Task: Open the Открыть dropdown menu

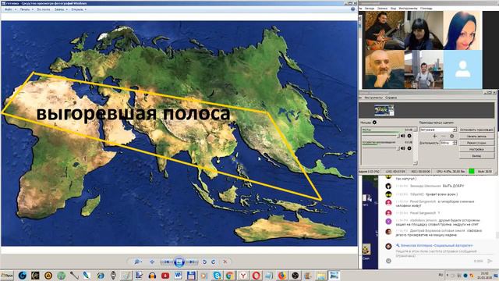Action: (x=78, y=9)
